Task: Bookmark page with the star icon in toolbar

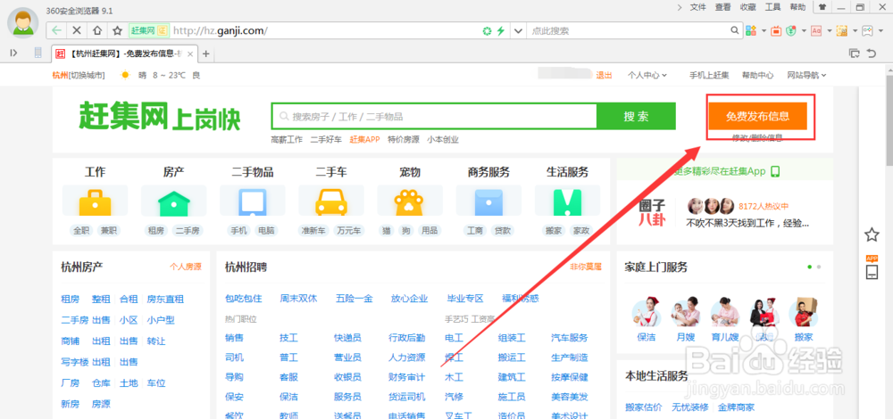Action: click(x=117, y=30)
